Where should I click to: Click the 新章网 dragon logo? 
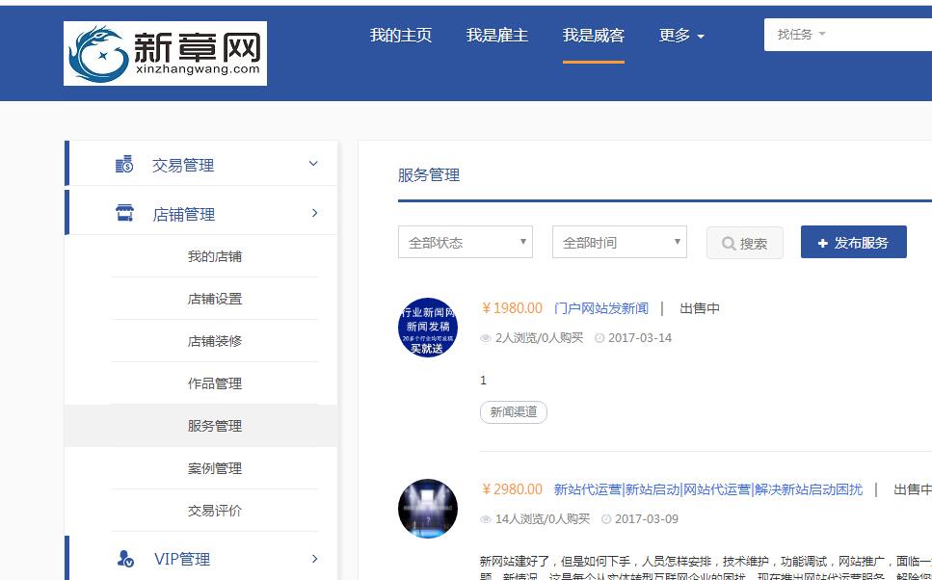pos(165,54)
